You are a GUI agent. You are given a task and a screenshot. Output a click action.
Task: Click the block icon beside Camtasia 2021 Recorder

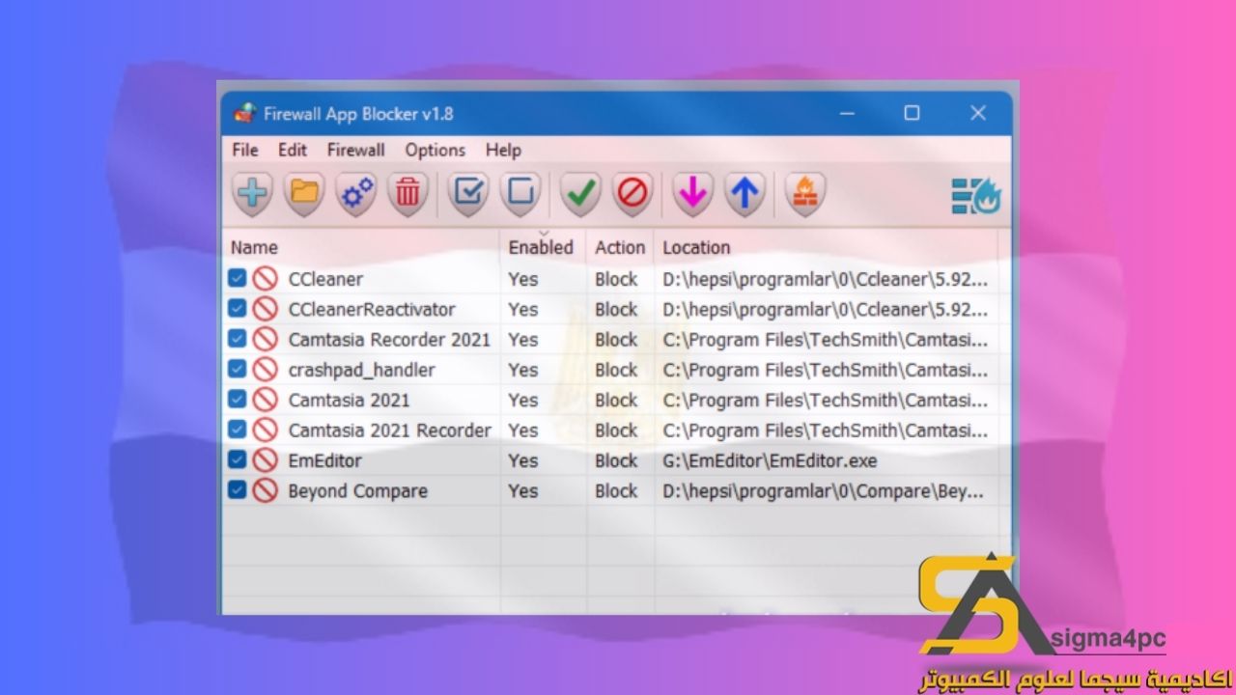(266, 430)
